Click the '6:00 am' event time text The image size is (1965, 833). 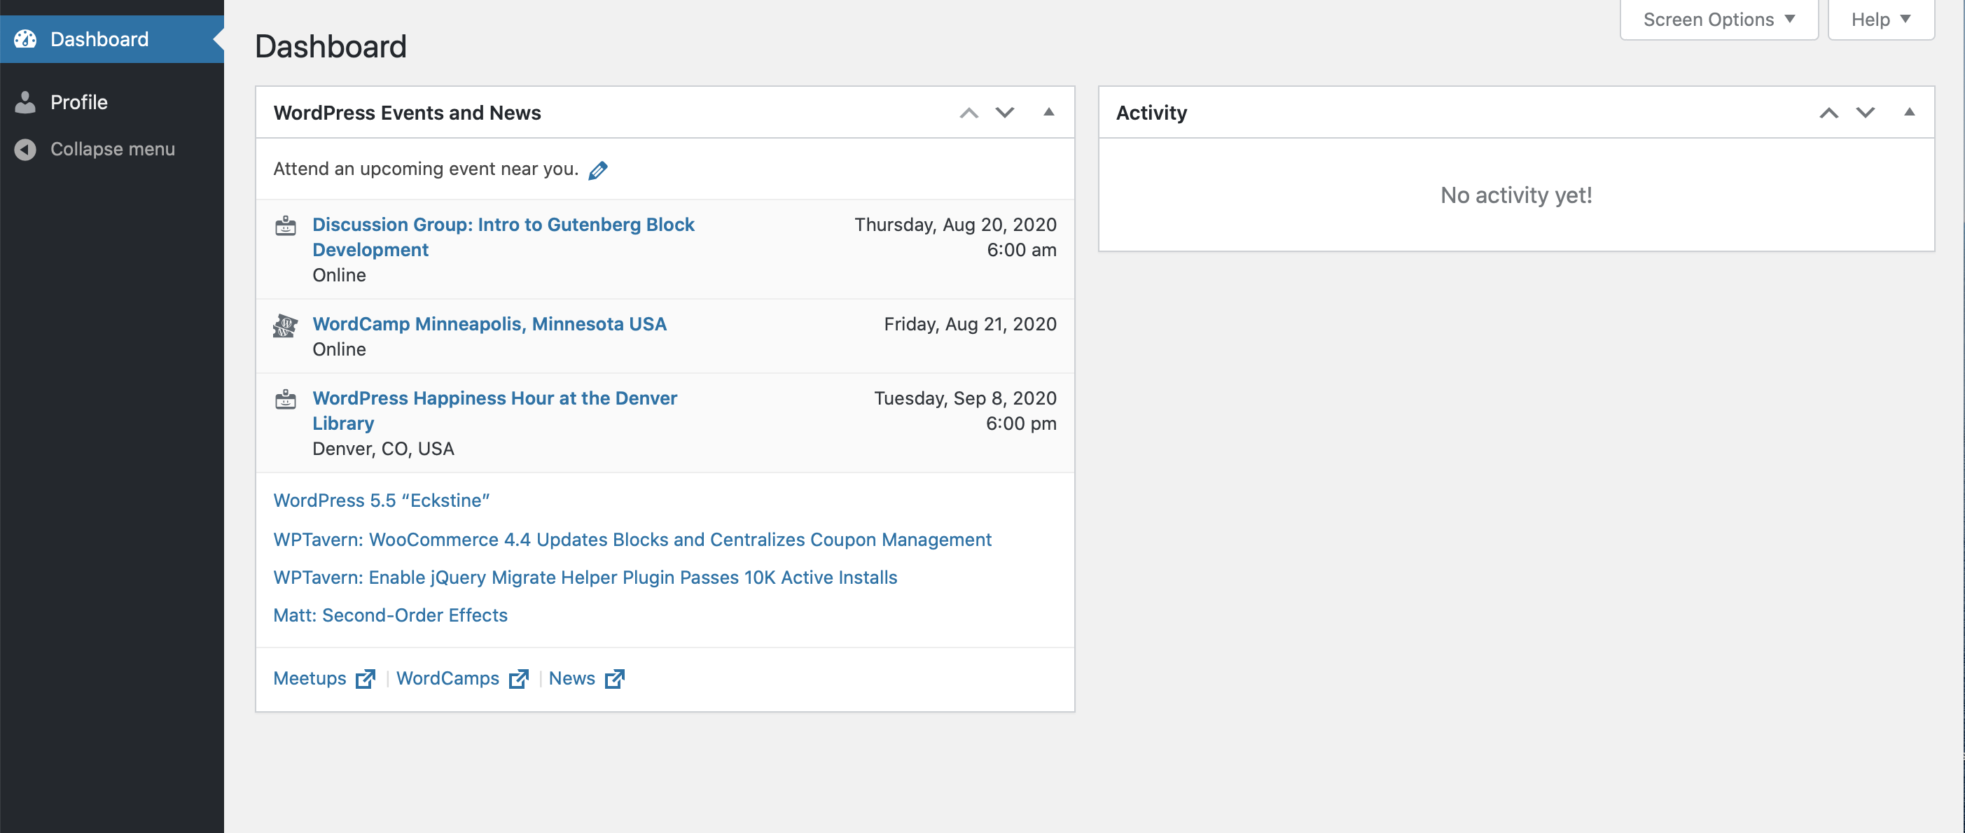[x=1022, y=249]
